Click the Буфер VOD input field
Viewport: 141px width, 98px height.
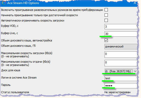[121, 27]
